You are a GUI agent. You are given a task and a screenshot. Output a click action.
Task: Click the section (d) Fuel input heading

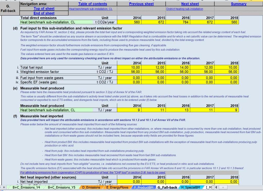[x=71, y=28]
